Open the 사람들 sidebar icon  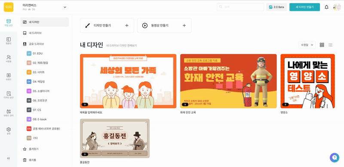[x=9, y=59]
